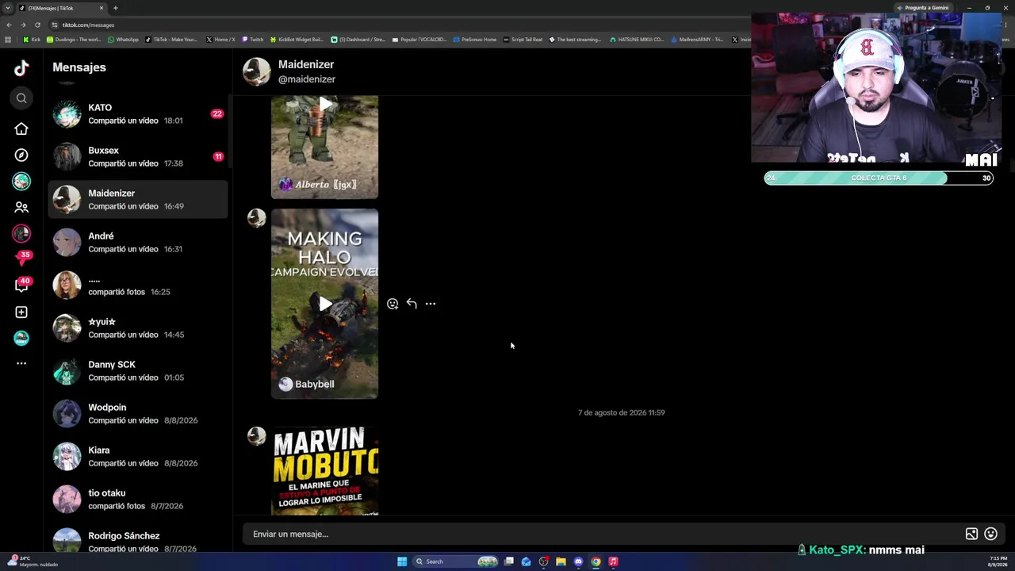Open the emoji picker in message box
1015x571 pixels.
[x=990, y=534]
